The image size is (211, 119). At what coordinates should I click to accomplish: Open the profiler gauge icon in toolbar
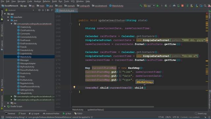174,6
